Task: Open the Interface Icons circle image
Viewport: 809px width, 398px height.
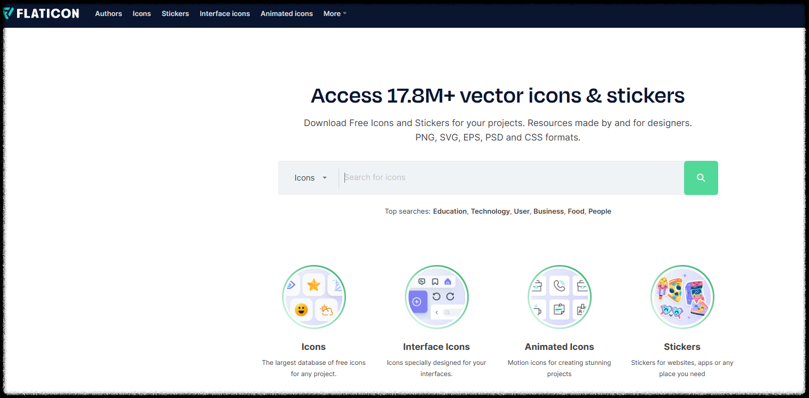Action: coord(436,297)
